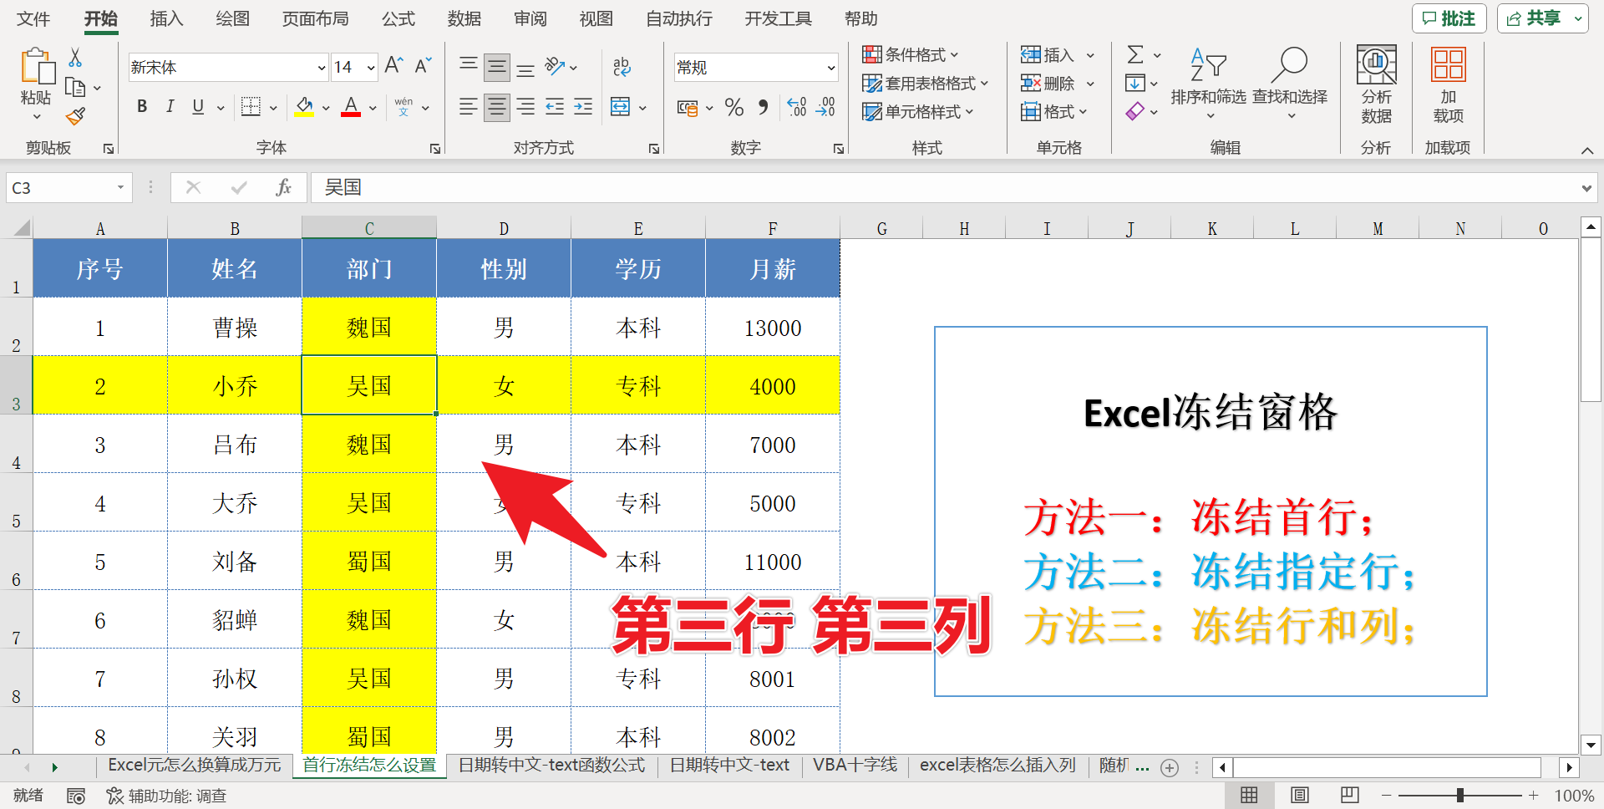Toggle middle vertical alignment
This screenshot has width=1604, height=809.
coord(497,66)
